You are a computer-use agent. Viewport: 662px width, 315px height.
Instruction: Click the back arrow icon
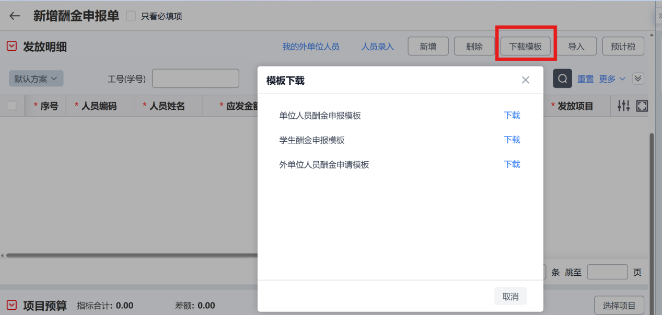pos(15,16)
